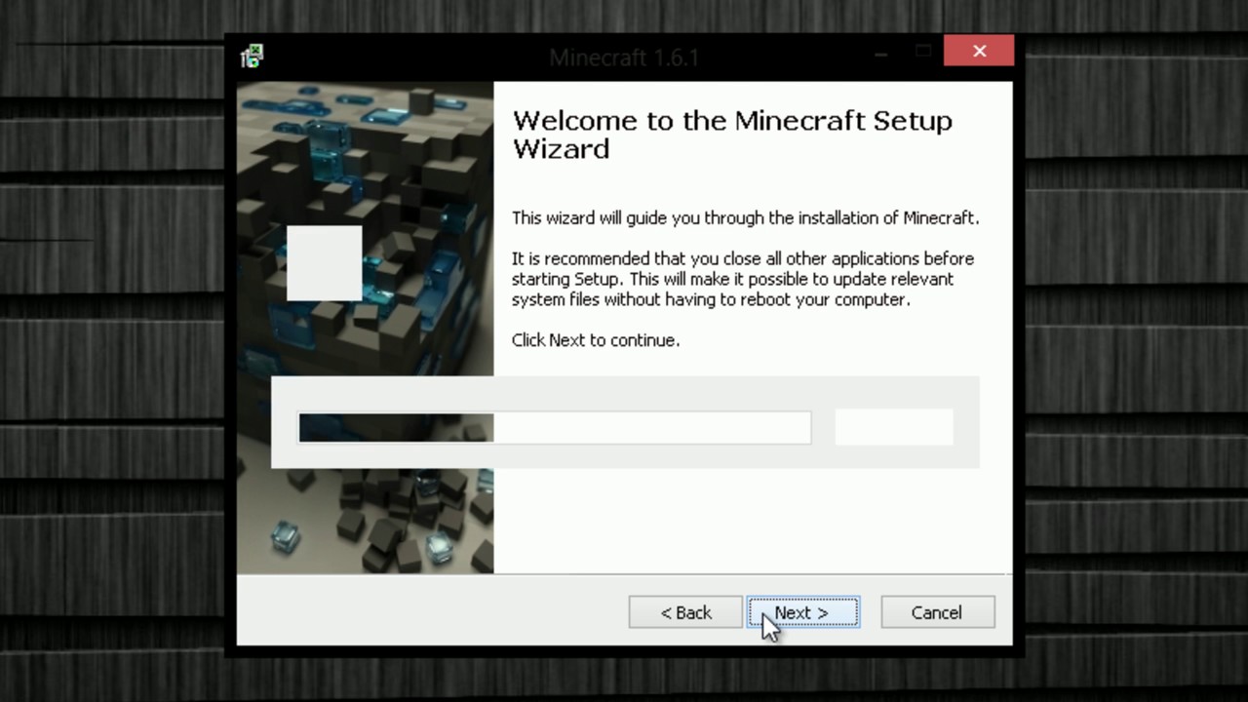
Task: Click the "Minecraft 1.6.1" title bar text
Action: click(624, 58)
